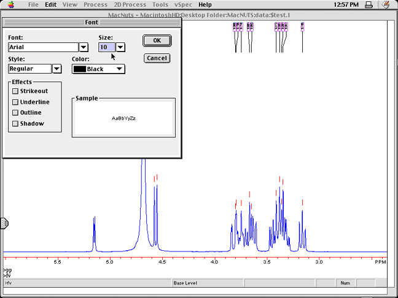Check the Outline effect option
This screenshot has height=298, width=398.
tap(16, 113)
